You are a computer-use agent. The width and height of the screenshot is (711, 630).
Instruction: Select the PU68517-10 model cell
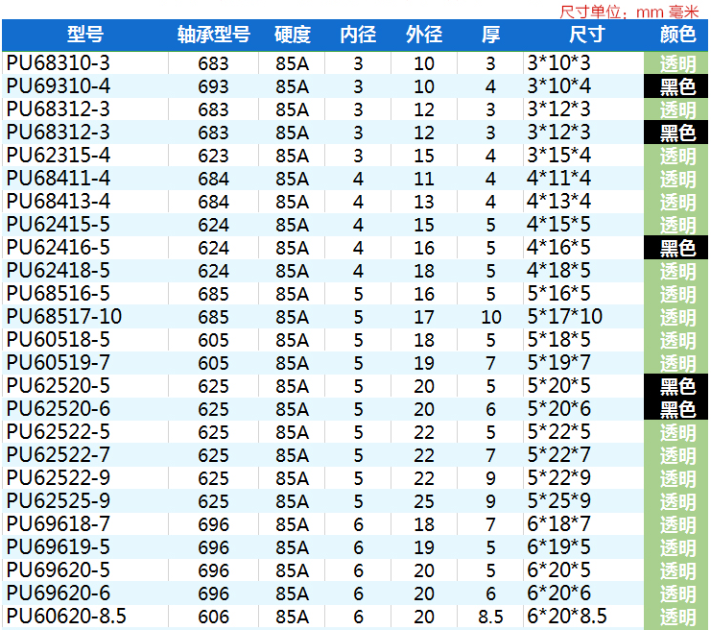64,317
